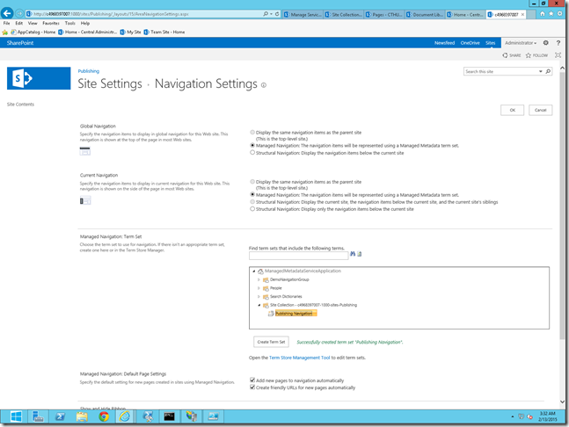This screenshot has height=427, width=569.
Task: Open File Explorer from the taskbar
Action: click(x=82, y=416)
